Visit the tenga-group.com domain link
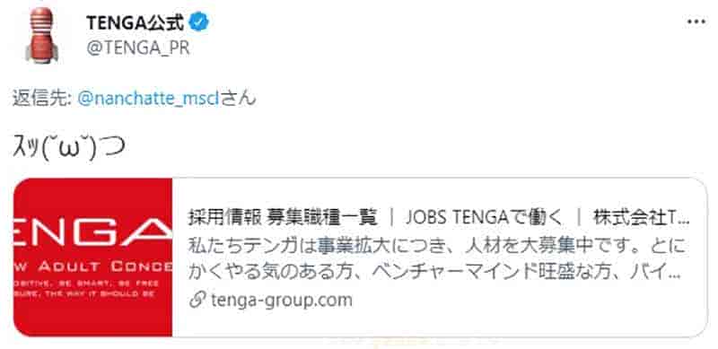This screenshot has width=718, height=349. [x=282, y=301]
